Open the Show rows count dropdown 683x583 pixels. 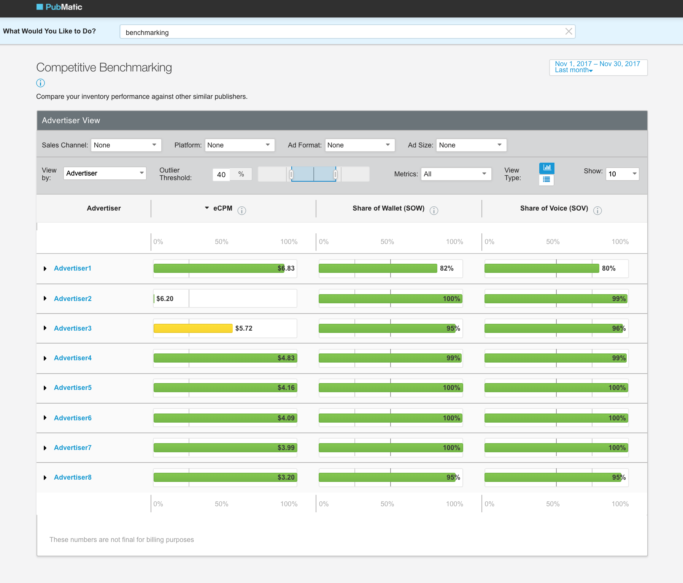point(622,174)
